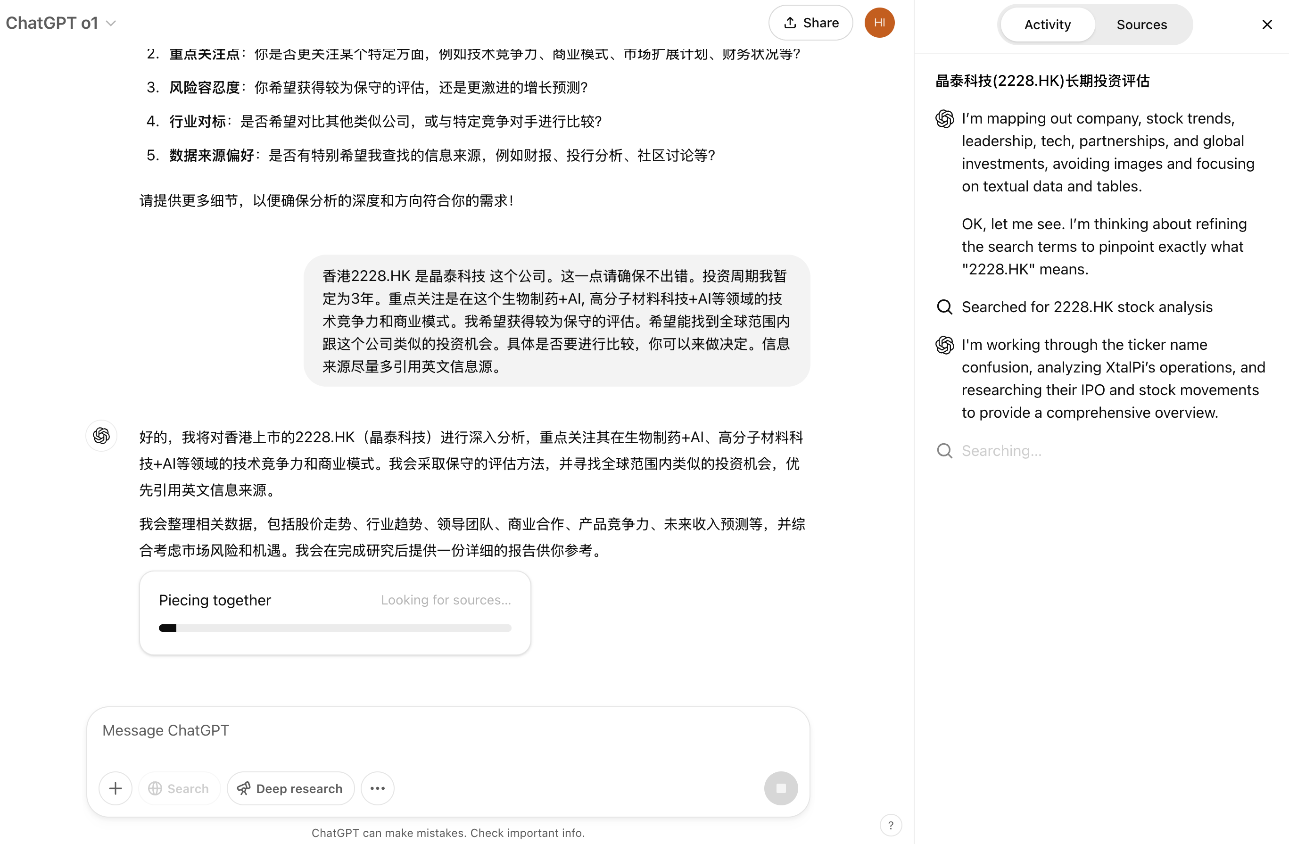
Task: Click the help question mark icon
Action: tap(891, 825)
